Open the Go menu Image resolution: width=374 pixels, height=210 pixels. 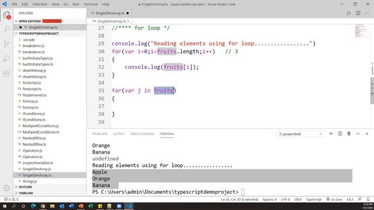pyautogui.click(x=66, y=4)
